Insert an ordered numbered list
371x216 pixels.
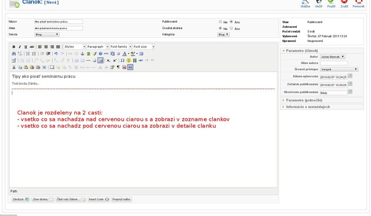pos(34,54)
